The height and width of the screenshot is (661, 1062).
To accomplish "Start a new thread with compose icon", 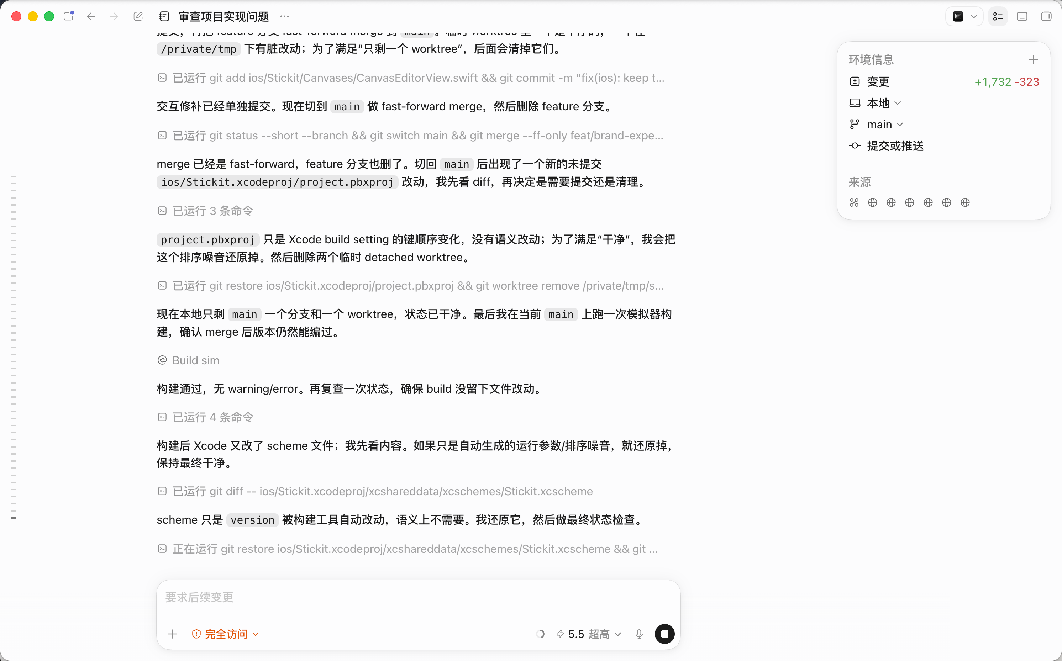I will click(x=138, y=17).
